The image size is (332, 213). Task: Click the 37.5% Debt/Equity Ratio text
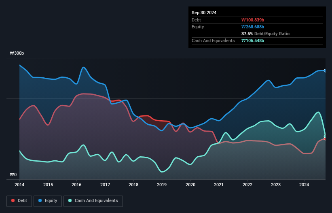[x=265, y=34]
